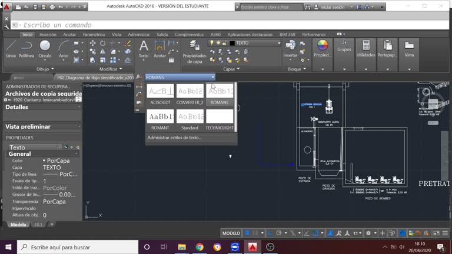Open the Administrar ribbon tab
The image size is (452, 254).
(x=139, y=34)
